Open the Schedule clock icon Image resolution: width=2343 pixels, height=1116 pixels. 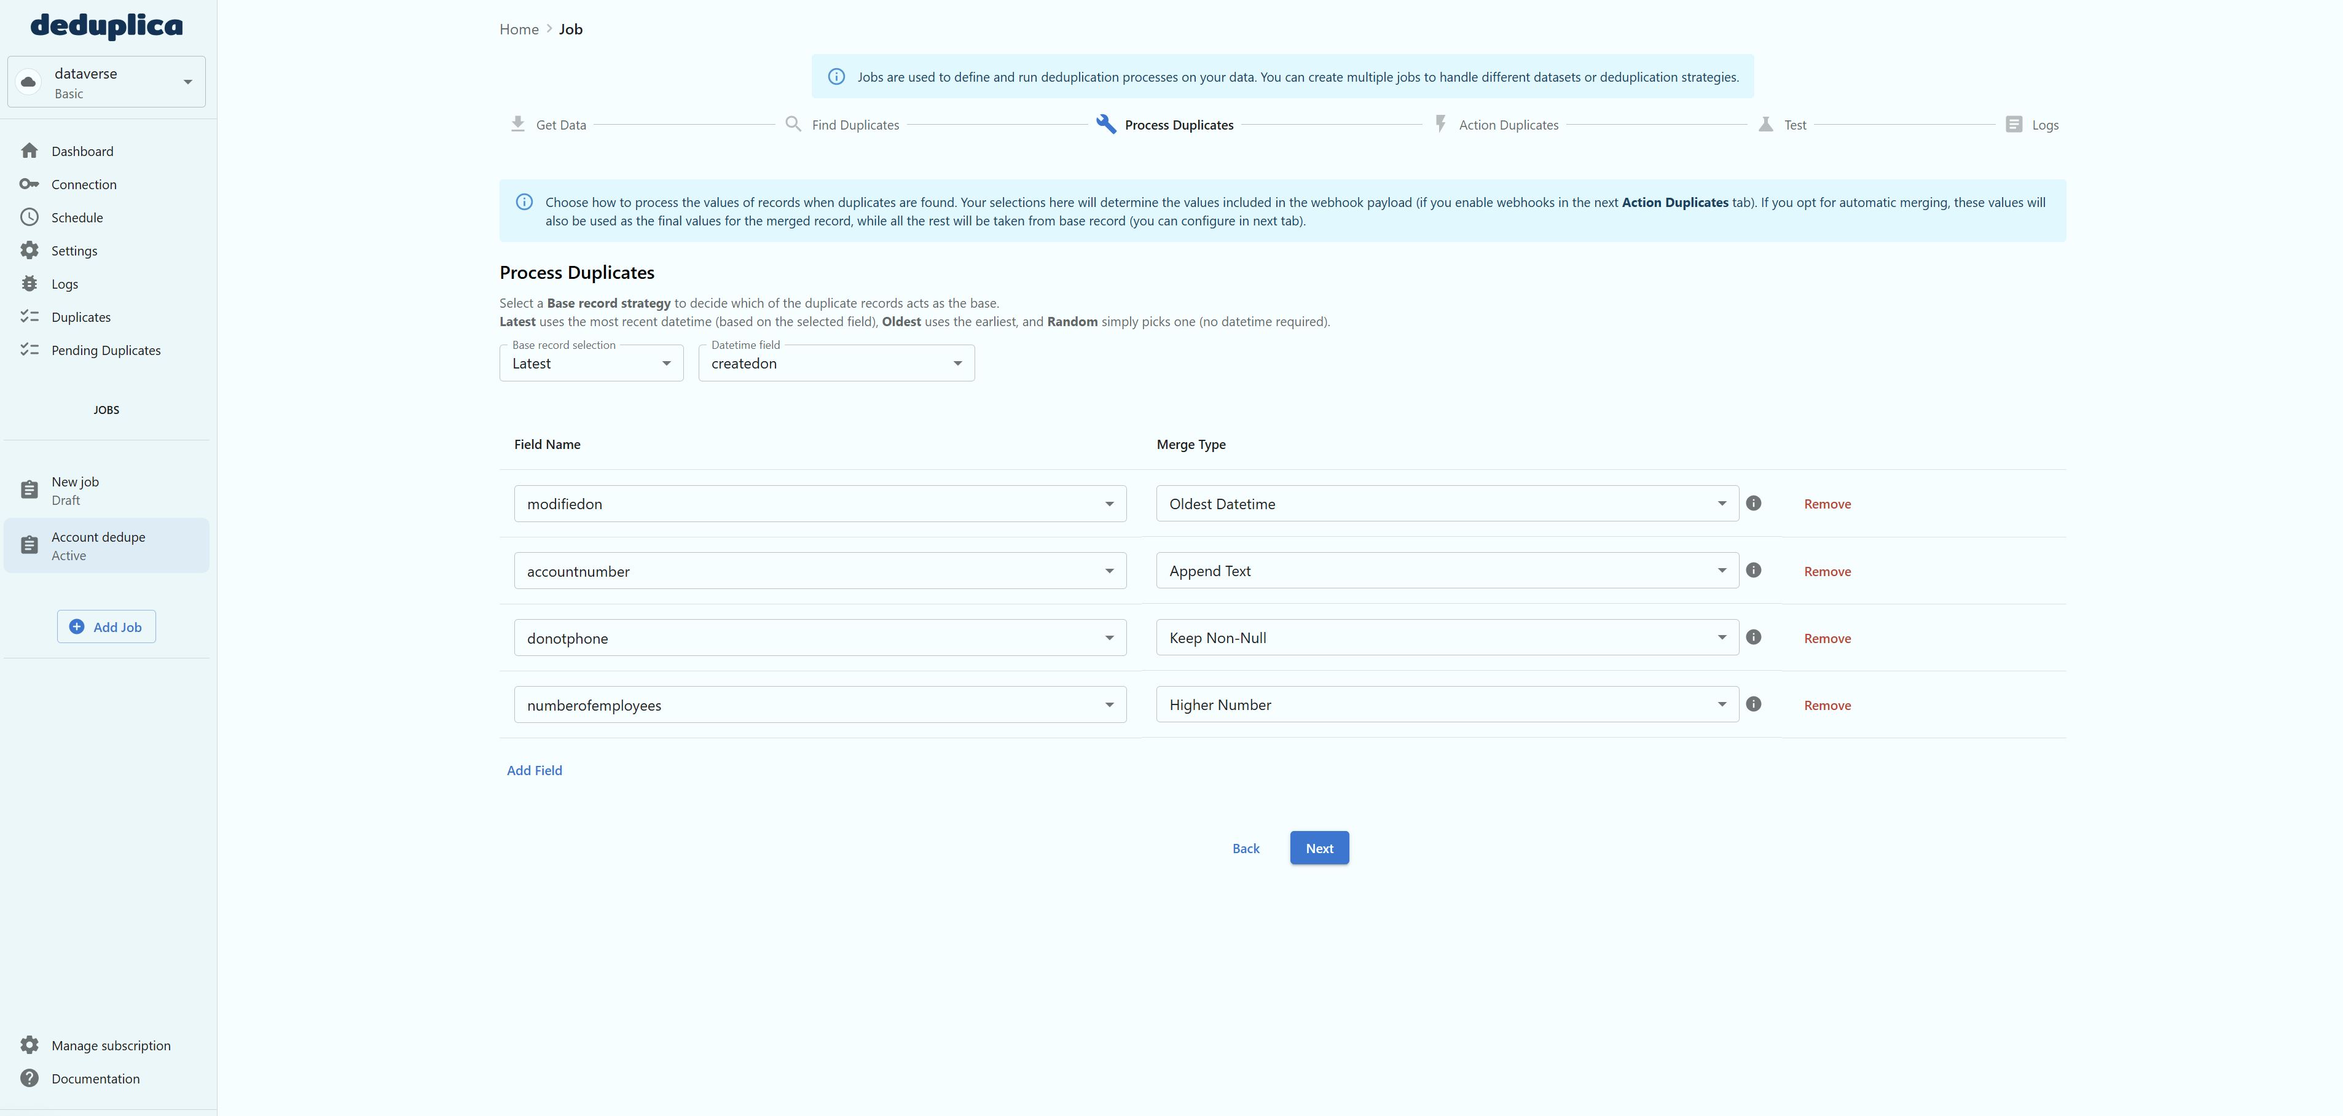pyautogui.click(x=30, y=217)
